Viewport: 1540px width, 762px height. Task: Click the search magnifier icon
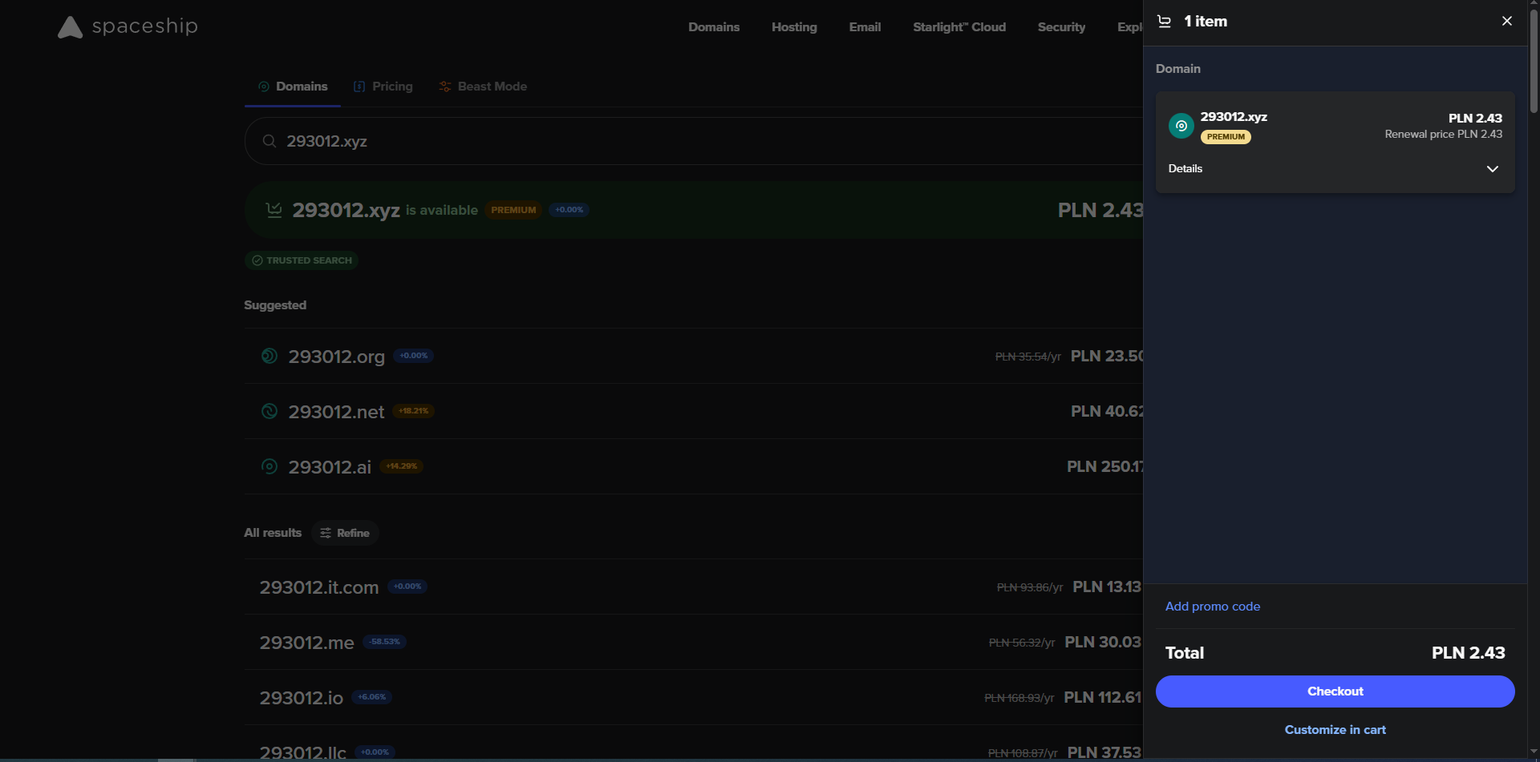point(269,141)
